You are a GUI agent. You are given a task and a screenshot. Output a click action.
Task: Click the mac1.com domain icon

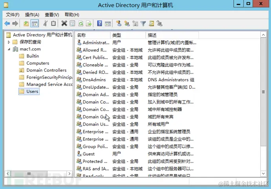15,49
